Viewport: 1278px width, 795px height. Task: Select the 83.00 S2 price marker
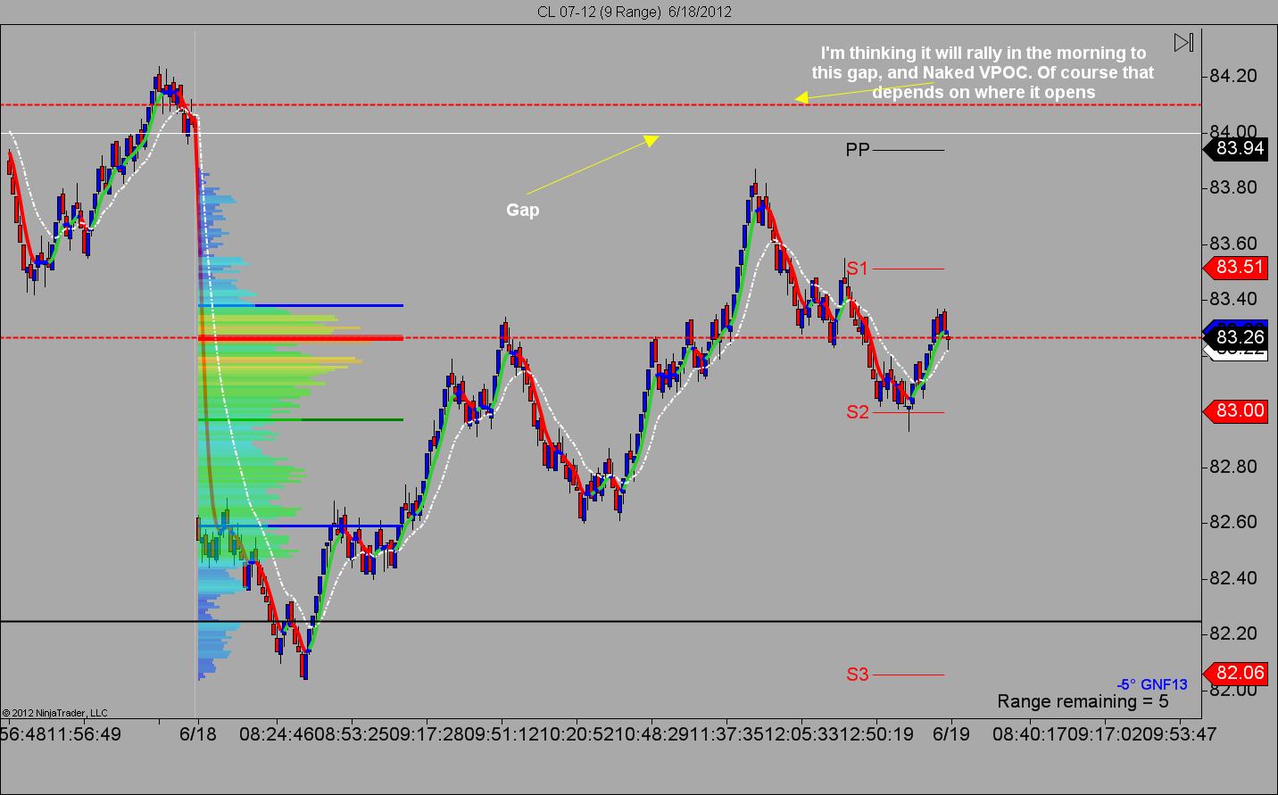[x=1236, y=410]
